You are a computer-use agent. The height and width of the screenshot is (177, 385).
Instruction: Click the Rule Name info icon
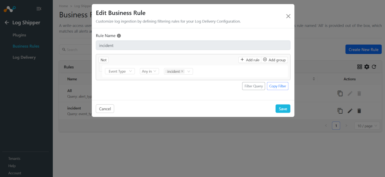[x=119, y=36]
